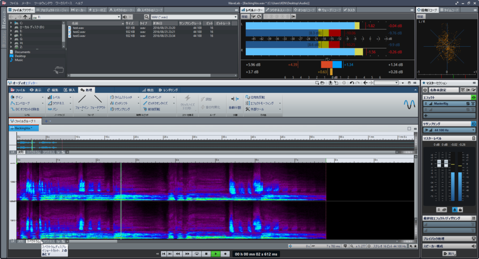Open the WAV (*.wav) file filter dropdown
Viewport: 479px width, 259px height.
point(194,17)
